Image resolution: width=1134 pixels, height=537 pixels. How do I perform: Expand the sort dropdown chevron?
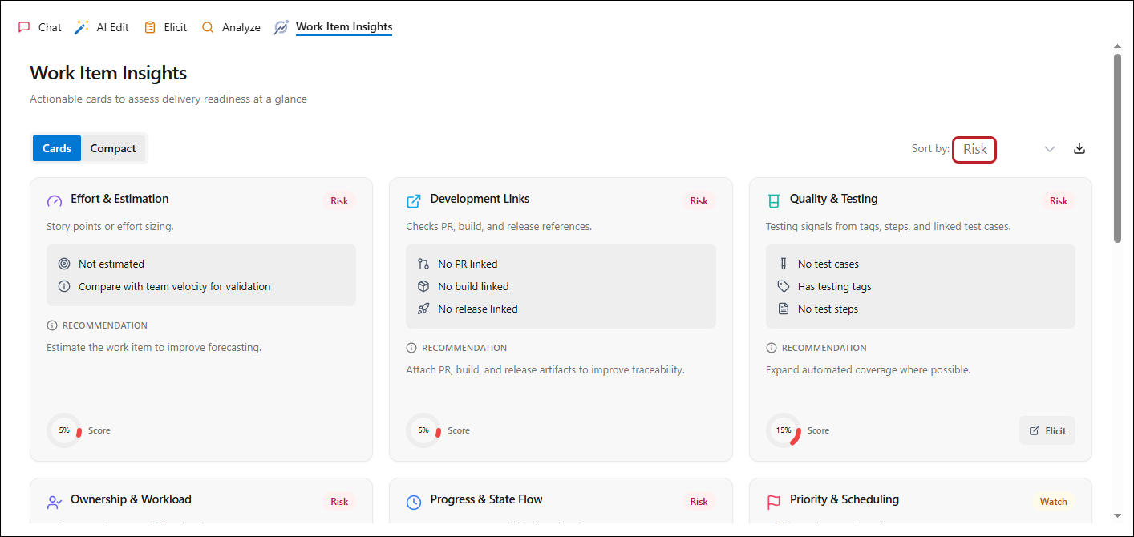click(1050, 149)
